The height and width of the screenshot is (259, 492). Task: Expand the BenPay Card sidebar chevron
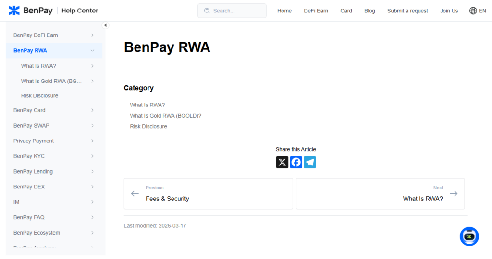[92, 110]
